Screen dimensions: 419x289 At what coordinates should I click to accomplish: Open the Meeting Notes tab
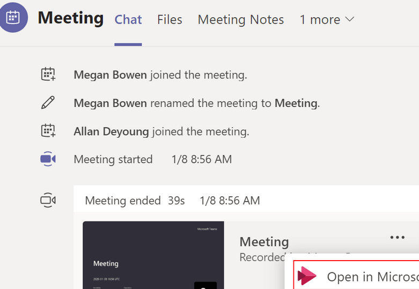(241, 20)
